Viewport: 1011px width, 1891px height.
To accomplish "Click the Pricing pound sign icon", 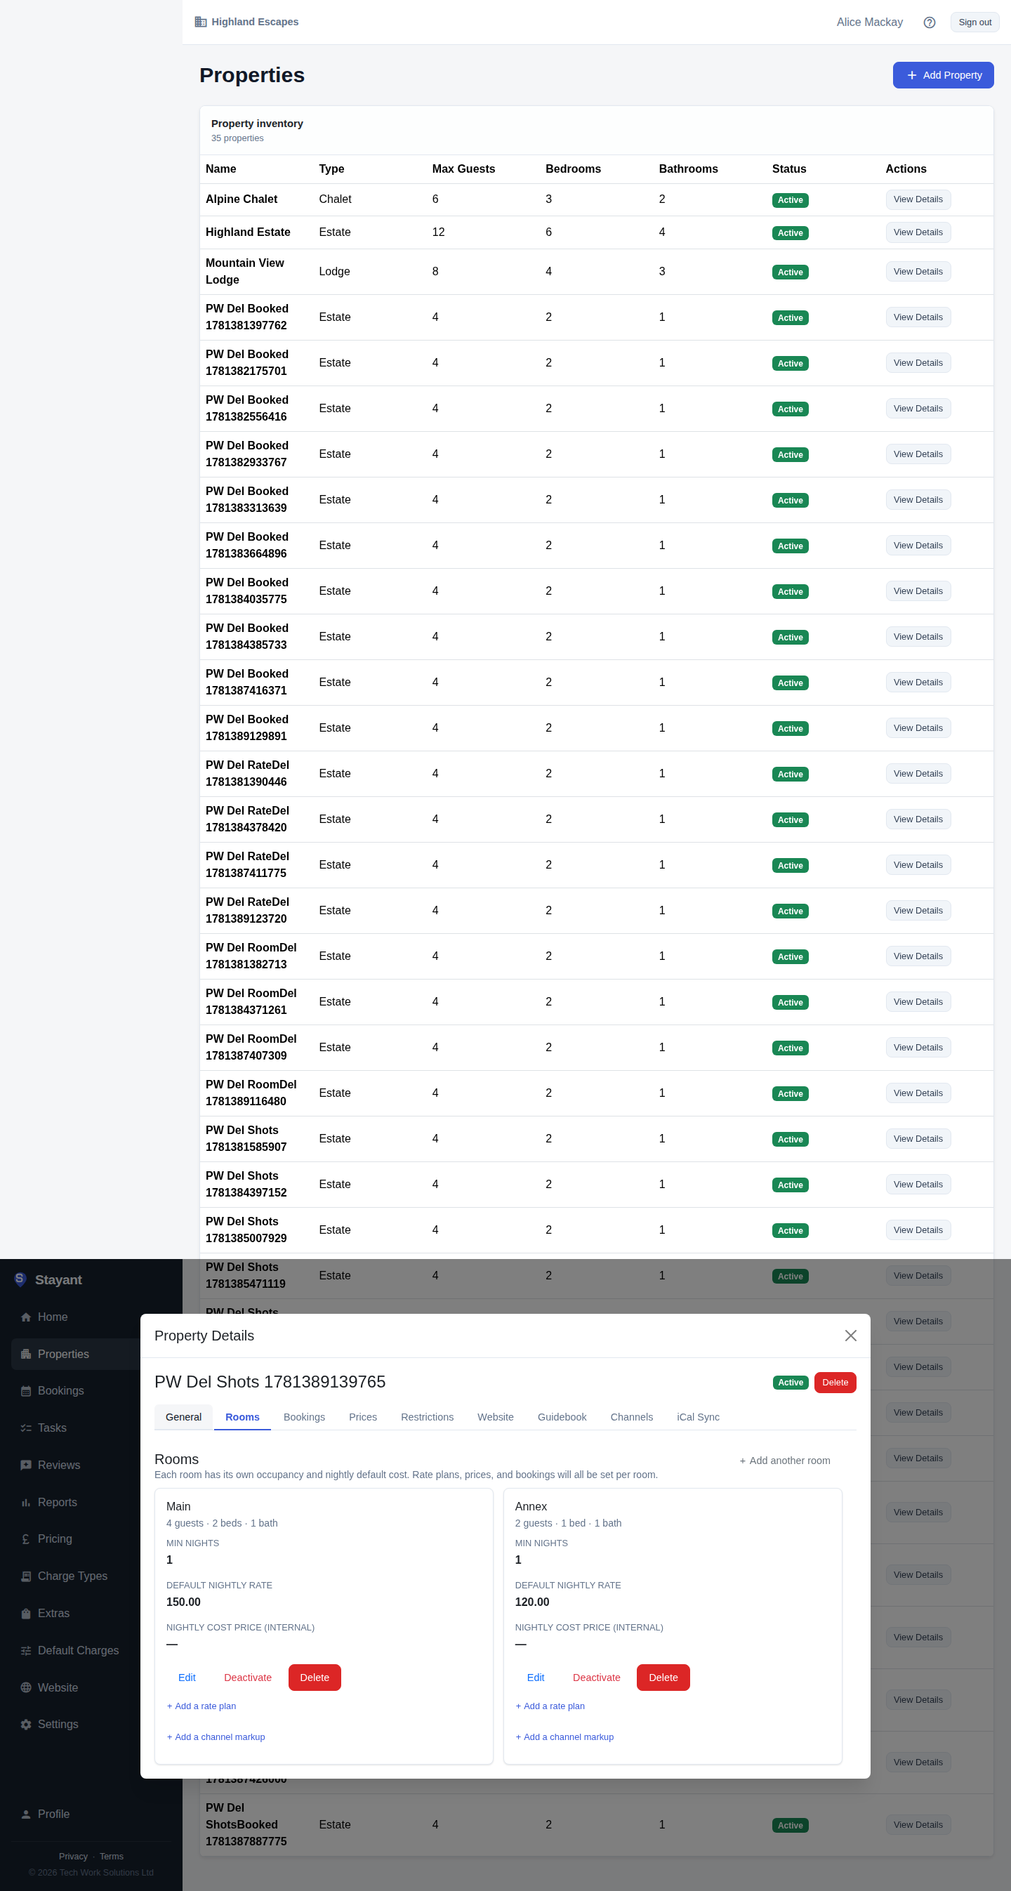I will pos(26,1539).
